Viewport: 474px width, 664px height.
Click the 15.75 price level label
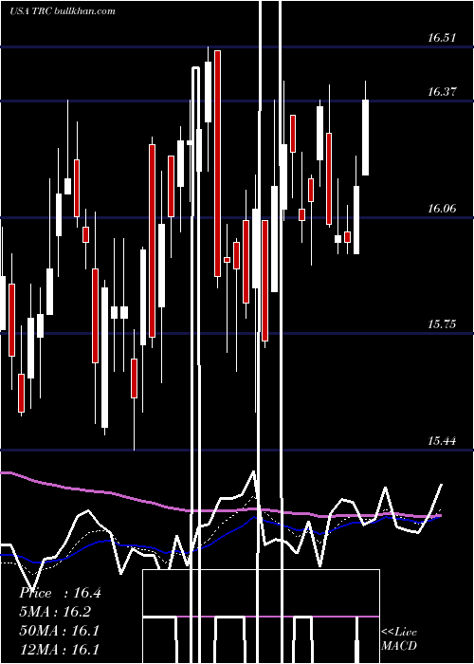(x=442, y=324)
